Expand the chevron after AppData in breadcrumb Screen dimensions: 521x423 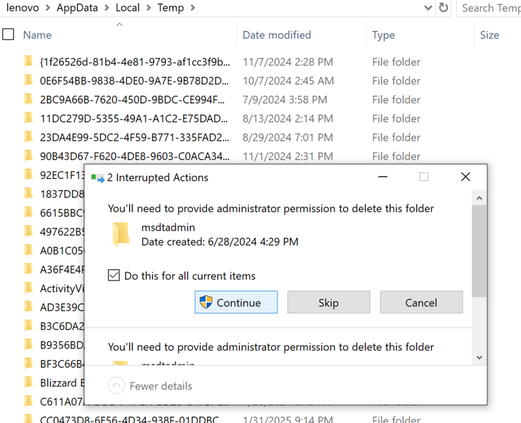(107, 8)
